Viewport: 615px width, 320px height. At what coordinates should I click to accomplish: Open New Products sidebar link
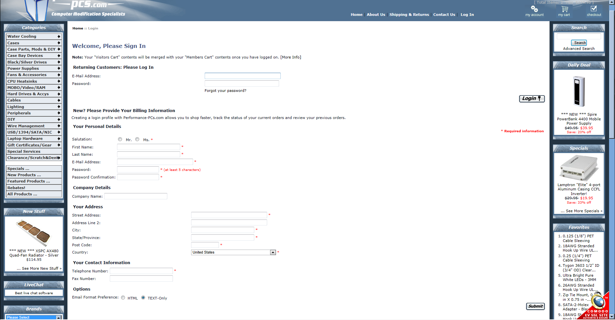(x=33, y=175)
